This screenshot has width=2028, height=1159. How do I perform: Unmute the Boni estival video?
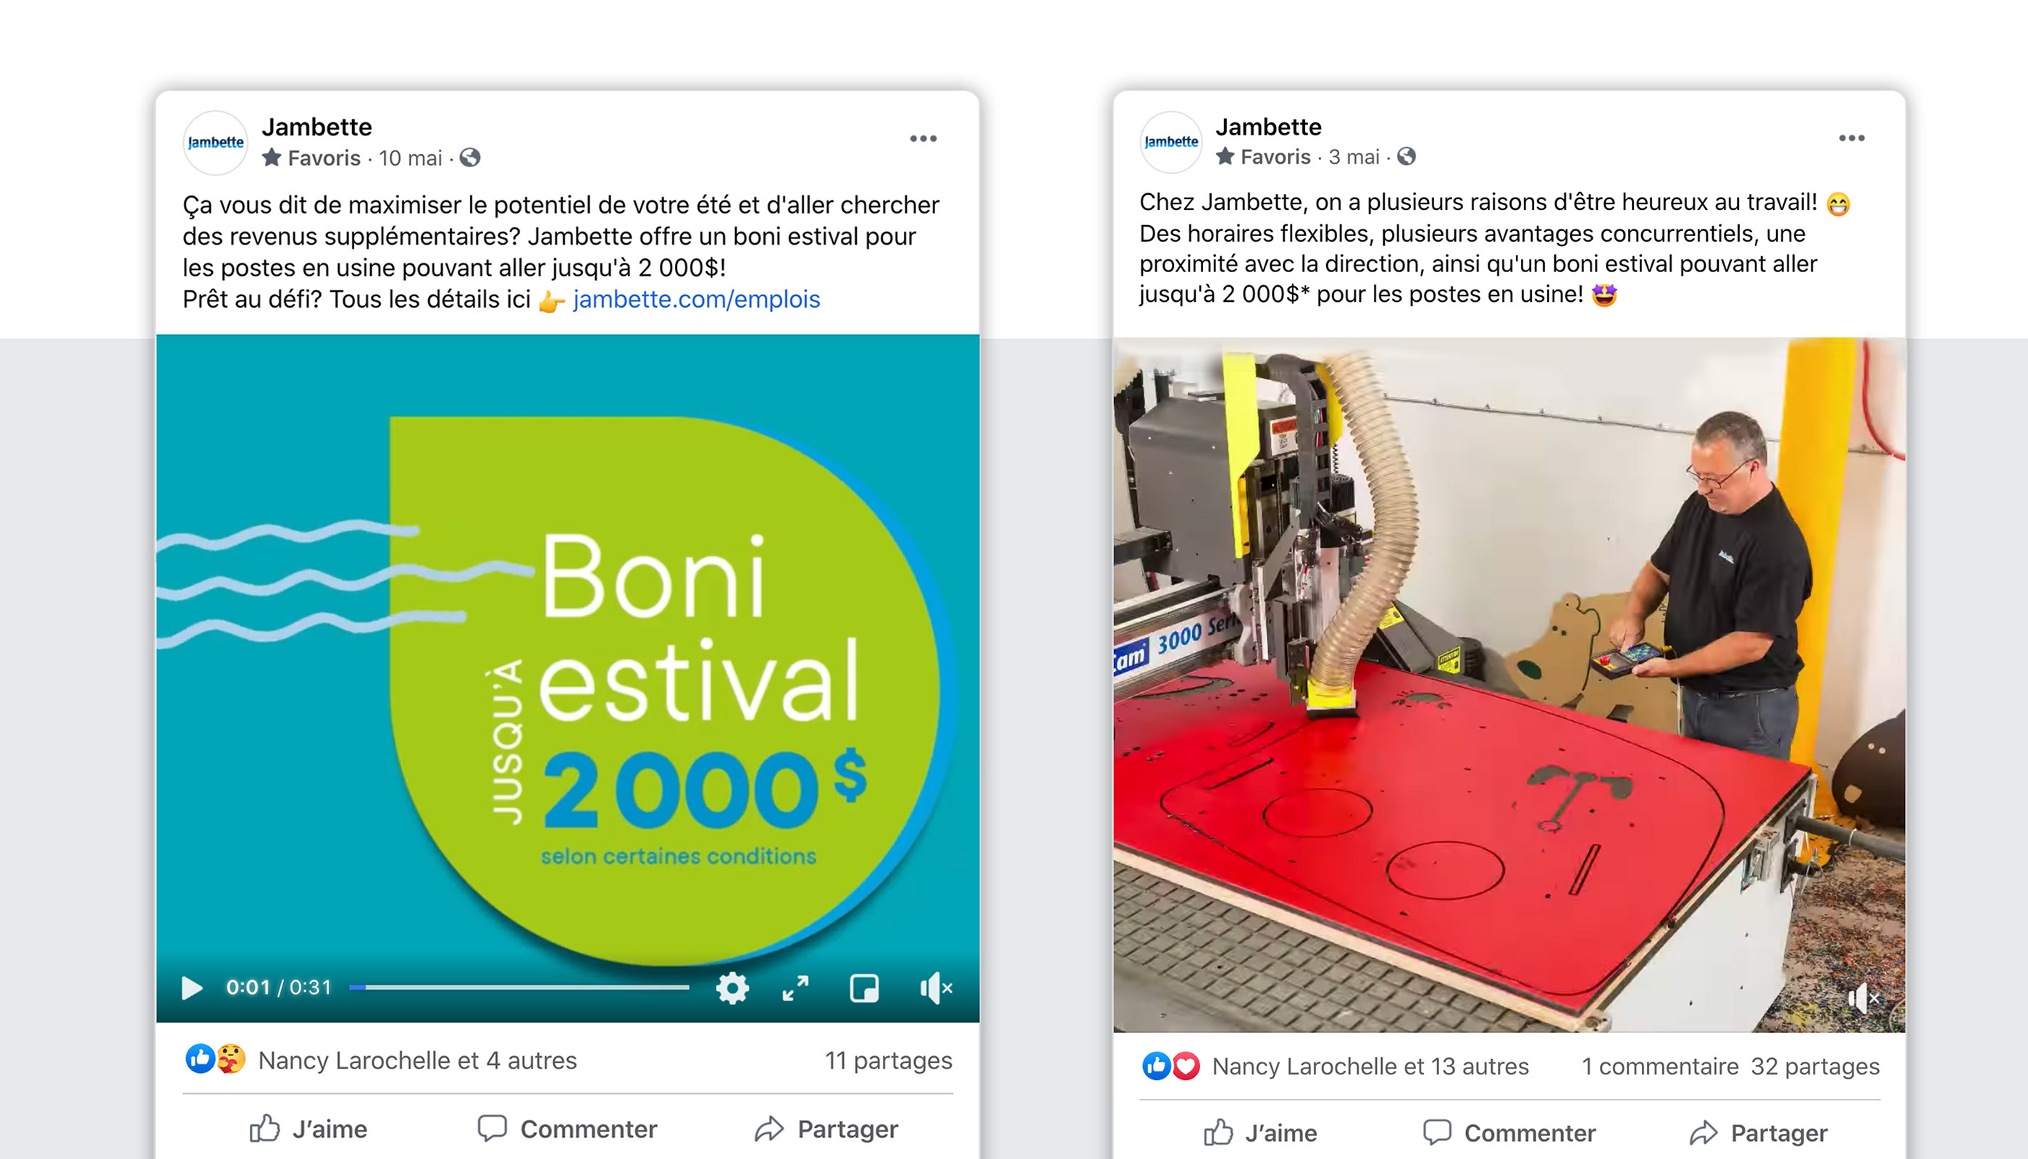[936, 988]
